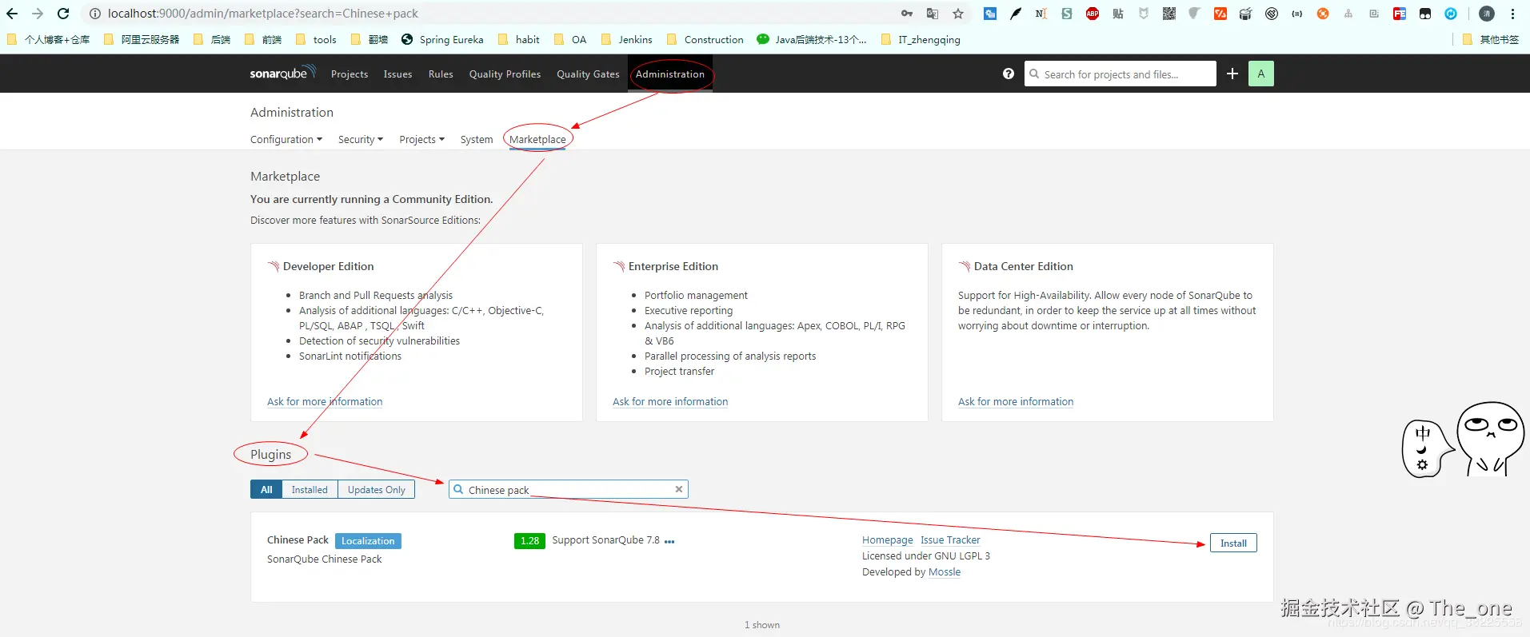Expand the Configuration dropdown

(x=286, y=139)
